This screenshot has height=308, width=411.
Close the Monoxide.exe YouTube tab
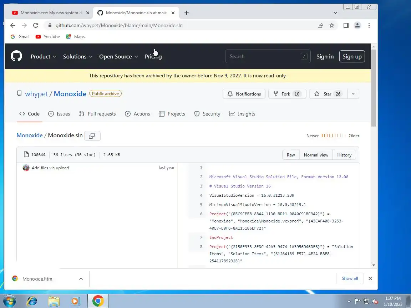[x=87, y=13]
